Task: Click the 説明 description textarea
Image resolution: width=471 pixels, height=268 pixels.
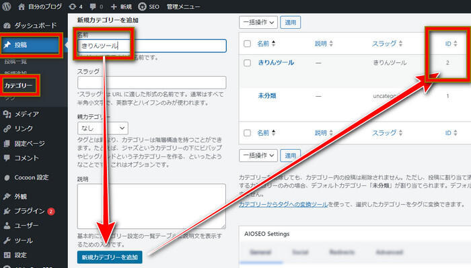Action: coord(151,206)
